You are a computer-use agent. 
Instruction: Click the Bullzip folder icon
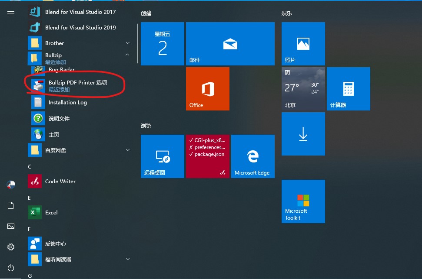coord(35,58)
